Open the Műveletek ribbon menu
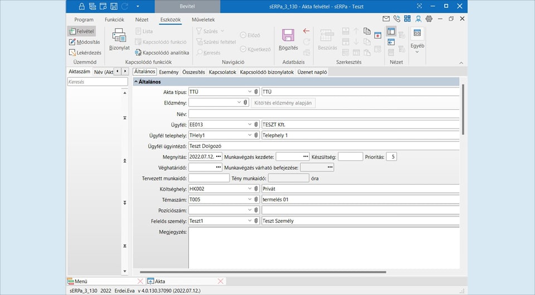535x295 pixels. pos(203,19)
